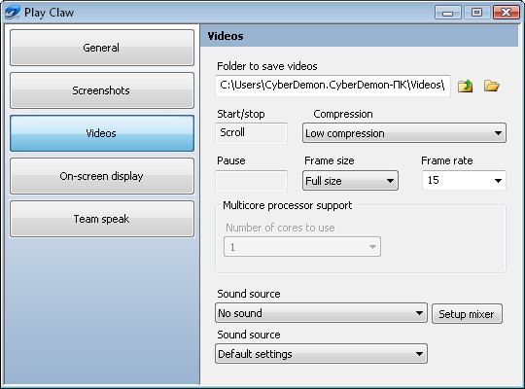Viewport: 525px width, 389px height.
Task: Switch to the General section
Action: (102, 48)
